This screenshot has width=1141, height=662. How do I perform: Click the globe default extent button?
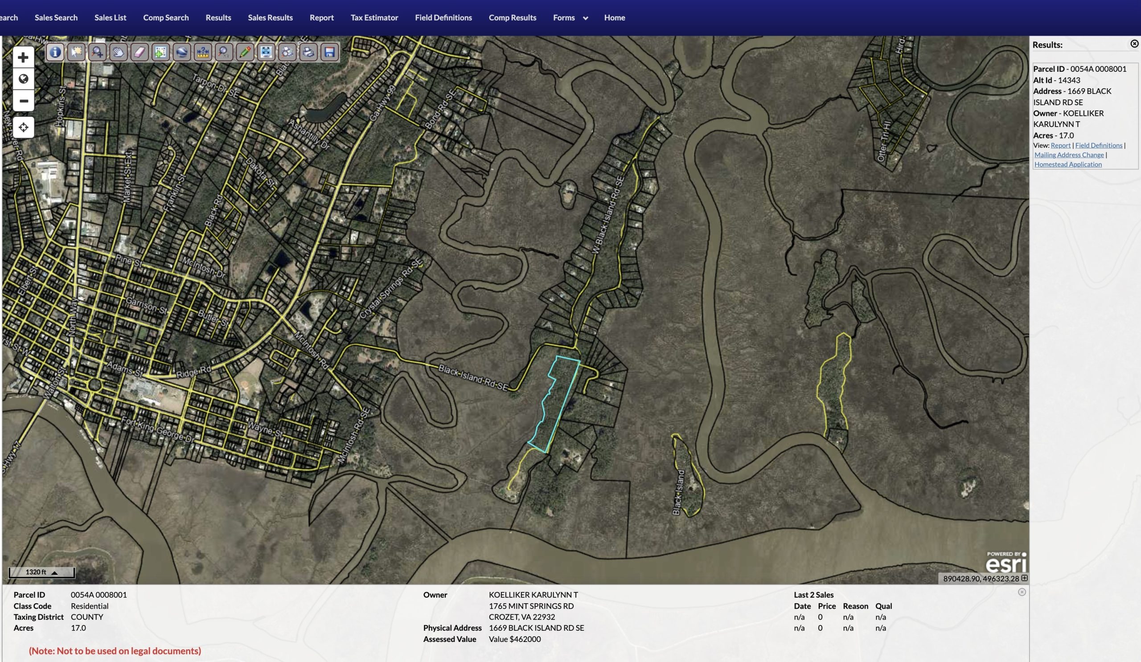(24, 79)
